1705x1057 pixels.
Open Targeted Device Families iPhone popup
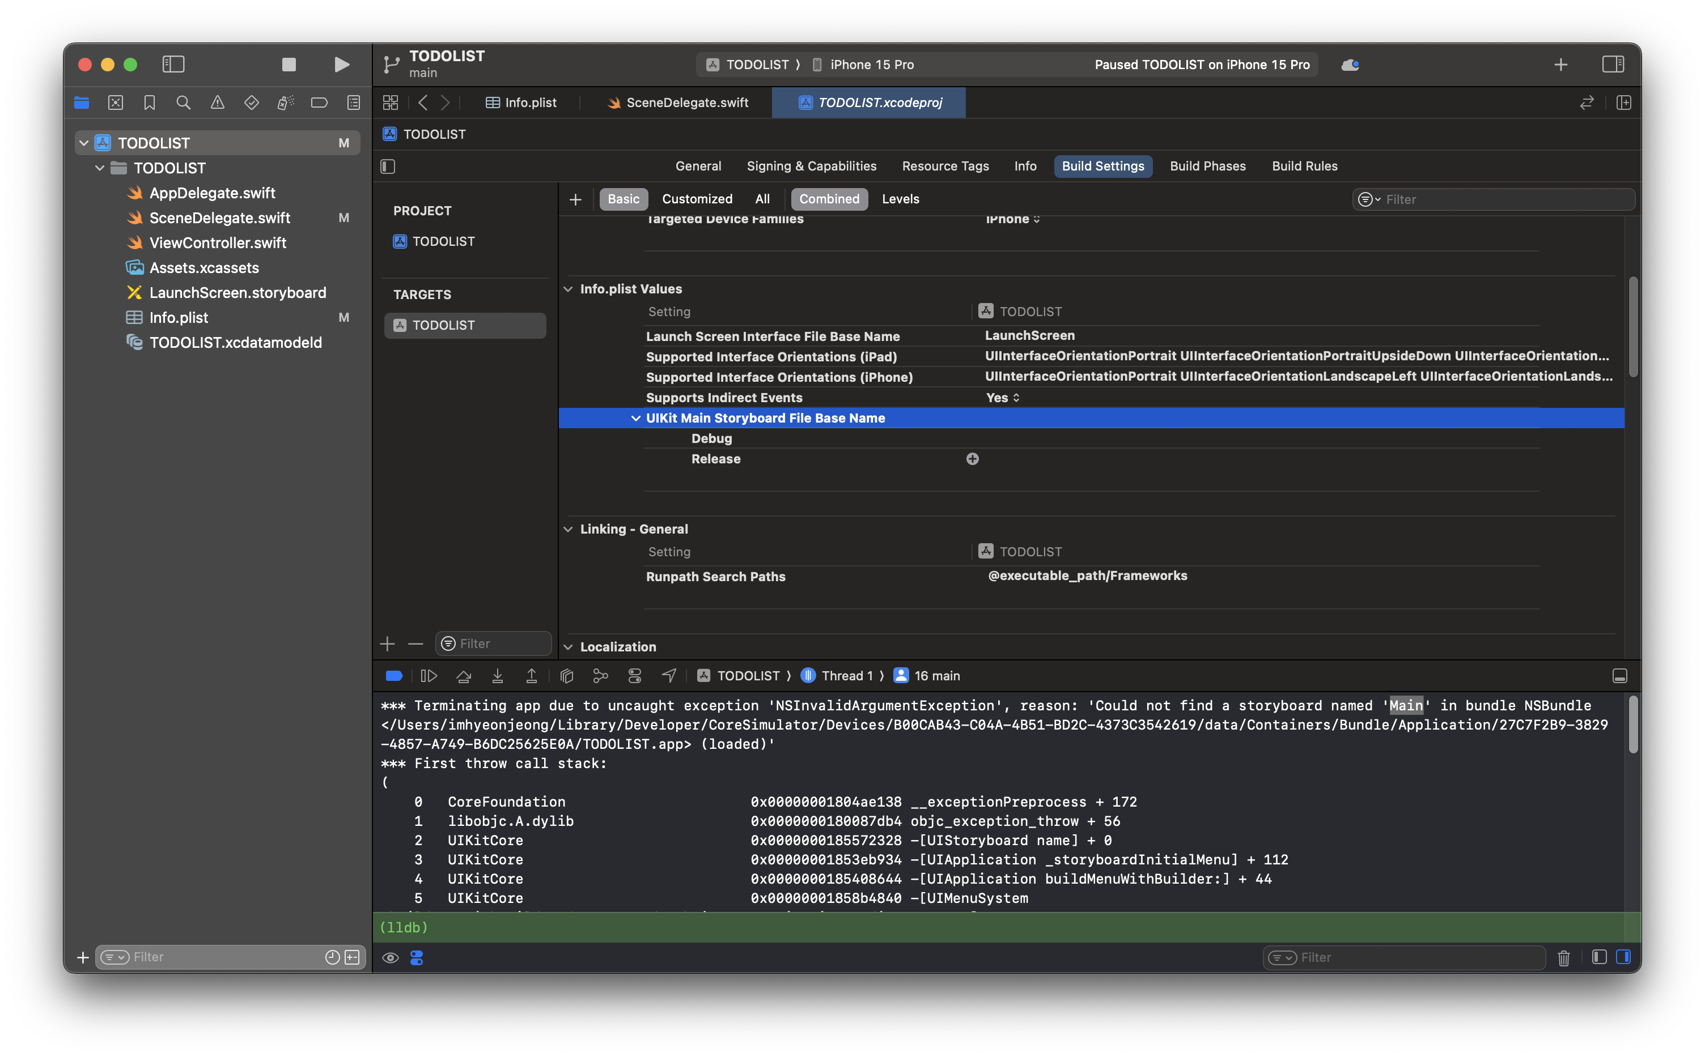[1013, 219]
